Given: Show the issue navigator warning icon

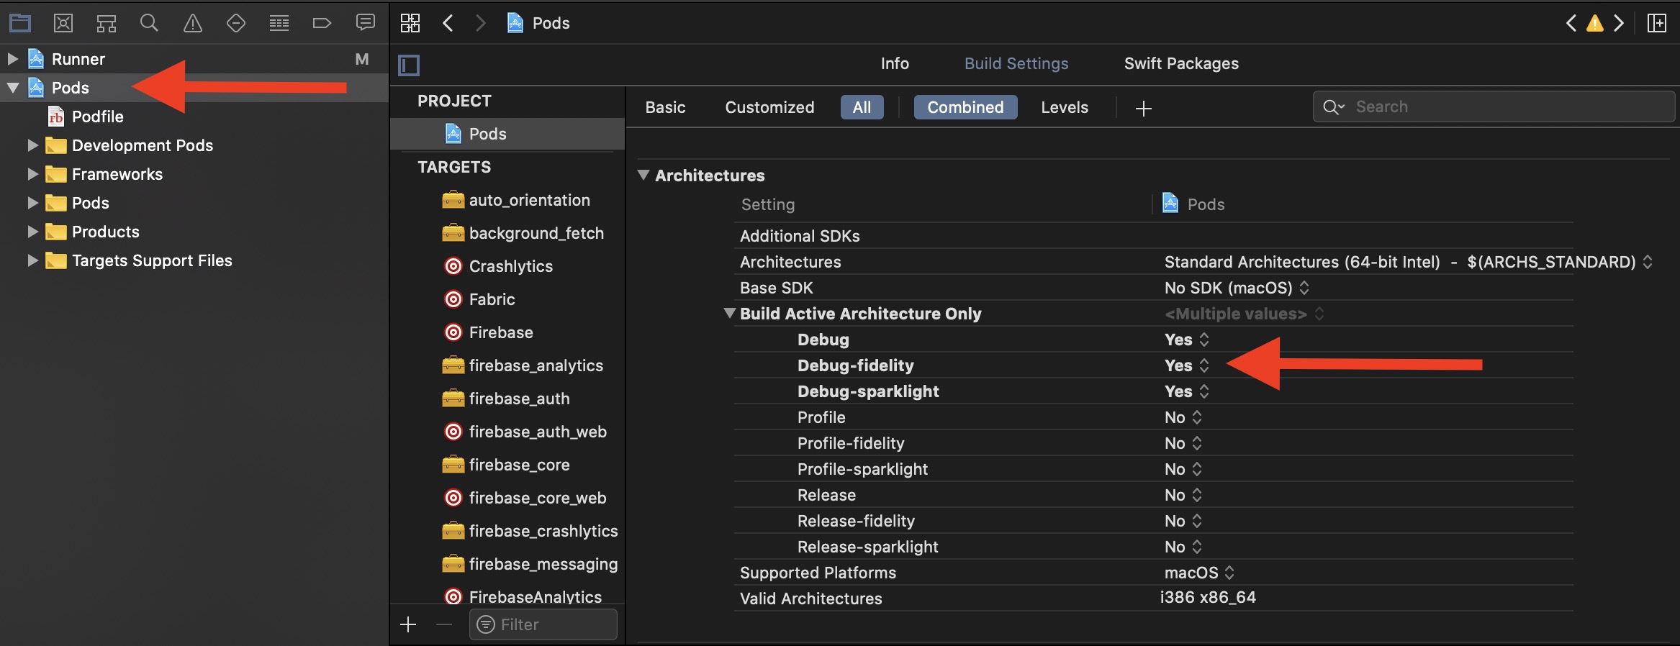Looking at the screenshot, I should point(192,23).
